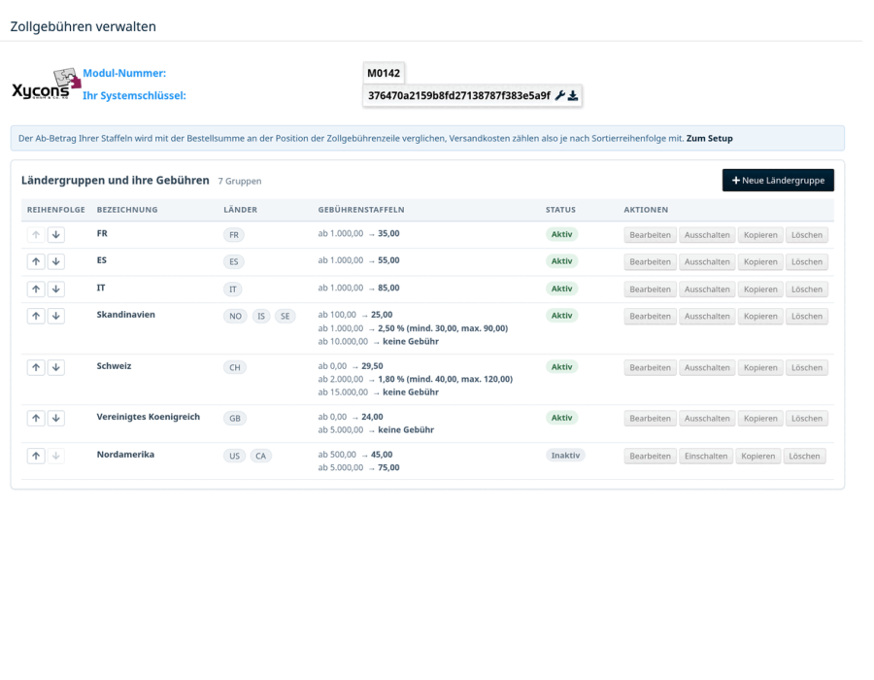Click the Reihenfolge column header

(55, 210)
